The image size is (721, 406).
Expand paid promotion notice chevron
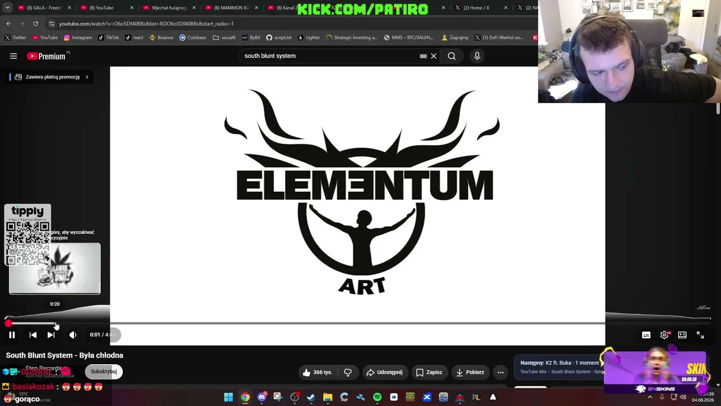[x=87, y=77]
